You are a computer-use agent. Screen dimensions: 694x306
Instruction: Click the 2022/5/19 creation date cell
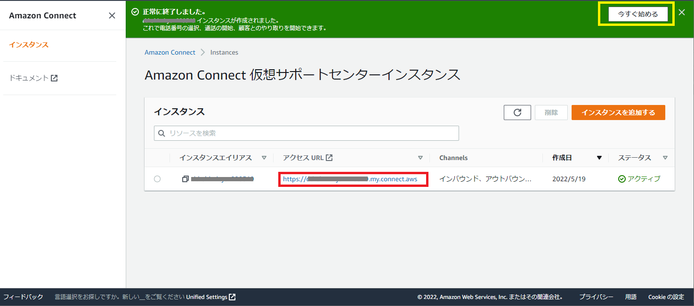pyautogui.click(x=569, y=179)
